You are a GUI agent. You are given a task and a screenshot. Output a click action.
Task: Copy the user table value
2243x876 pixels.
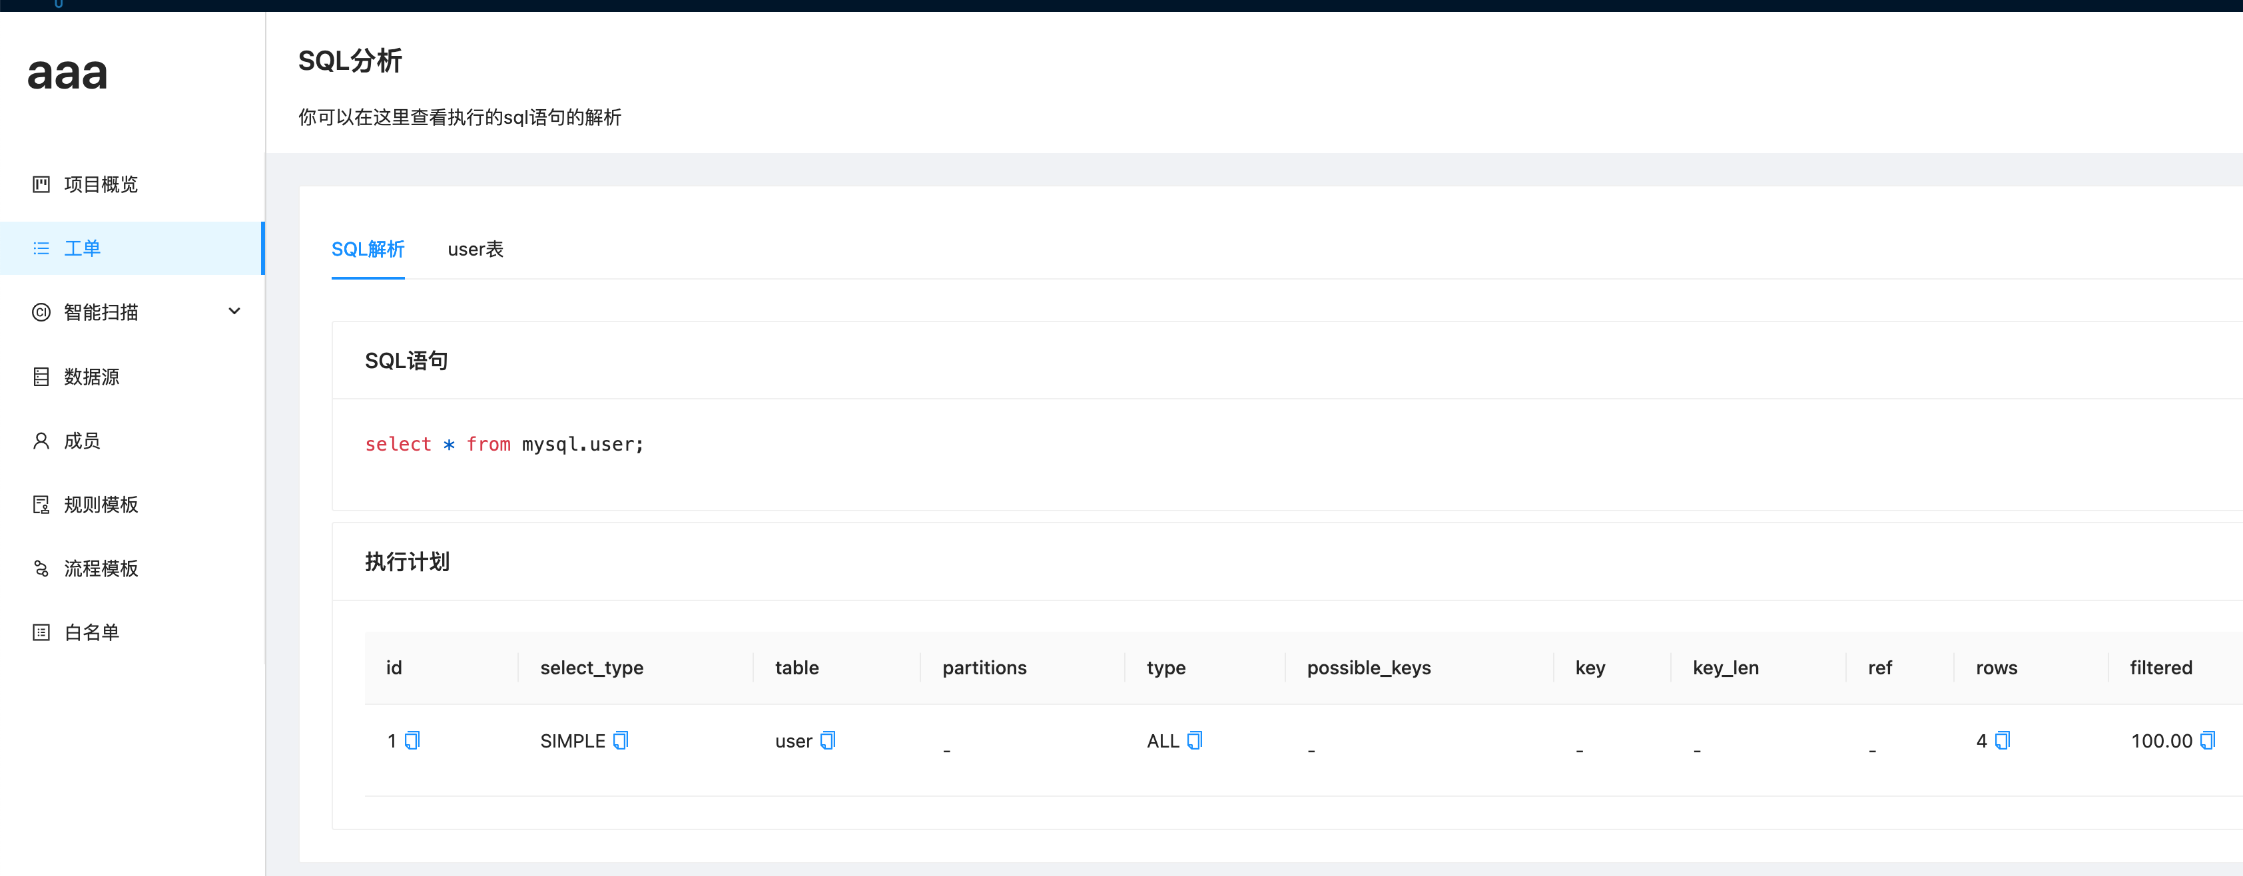[828, 740]
